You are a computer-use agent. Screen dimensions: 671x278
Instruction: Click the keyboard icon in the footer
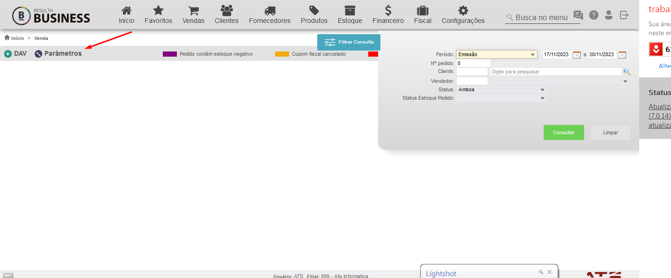click(x=8, y=276)
